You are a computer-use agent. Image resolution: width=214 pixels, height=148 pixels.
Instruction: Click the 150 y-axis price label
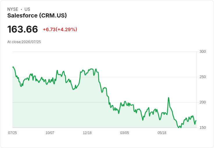(x=203, y=128)
